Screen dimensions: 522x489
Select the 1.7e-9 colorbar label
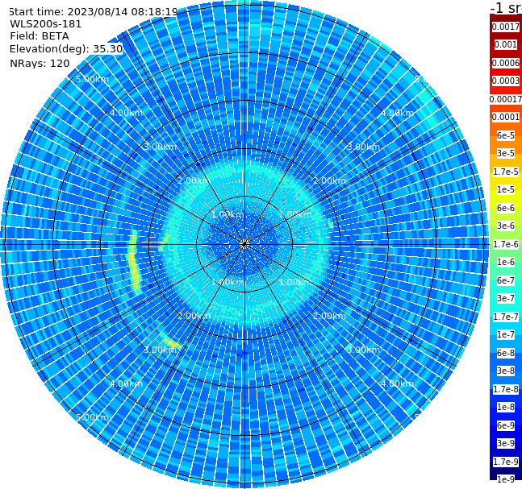tap(506, 462)
